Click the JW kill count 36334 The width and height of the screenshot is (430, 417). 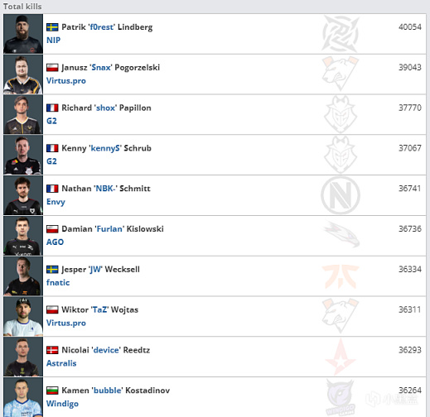click(x=410, y=269)
